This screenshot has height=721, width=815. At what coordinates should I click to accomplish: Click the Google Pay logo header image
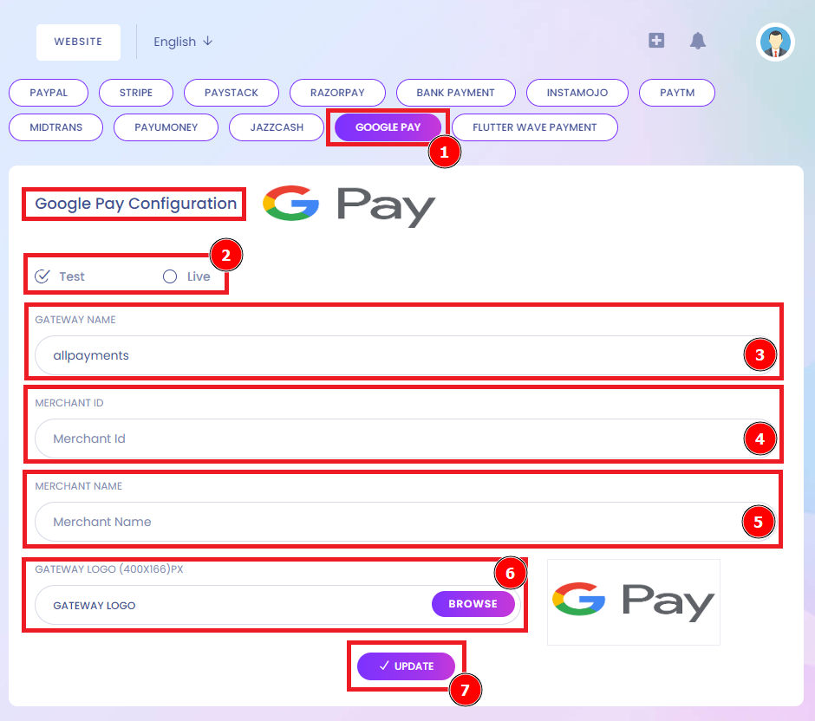coord(350,205)
